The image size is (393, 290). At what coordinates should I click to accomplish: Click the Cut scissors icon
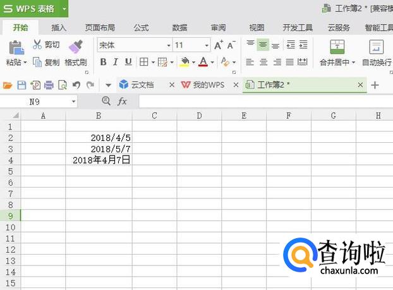tap(37, 44)
